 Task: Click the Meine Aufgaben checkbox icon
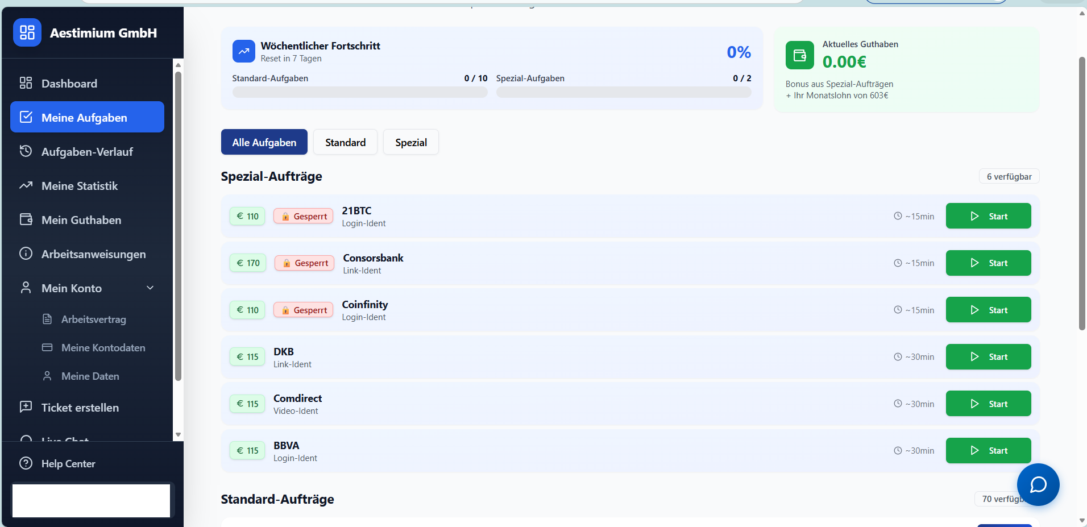click(26, 117)
